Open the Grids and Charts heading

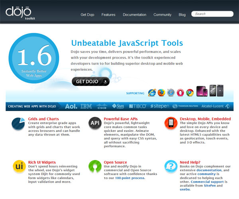[43, 119]
